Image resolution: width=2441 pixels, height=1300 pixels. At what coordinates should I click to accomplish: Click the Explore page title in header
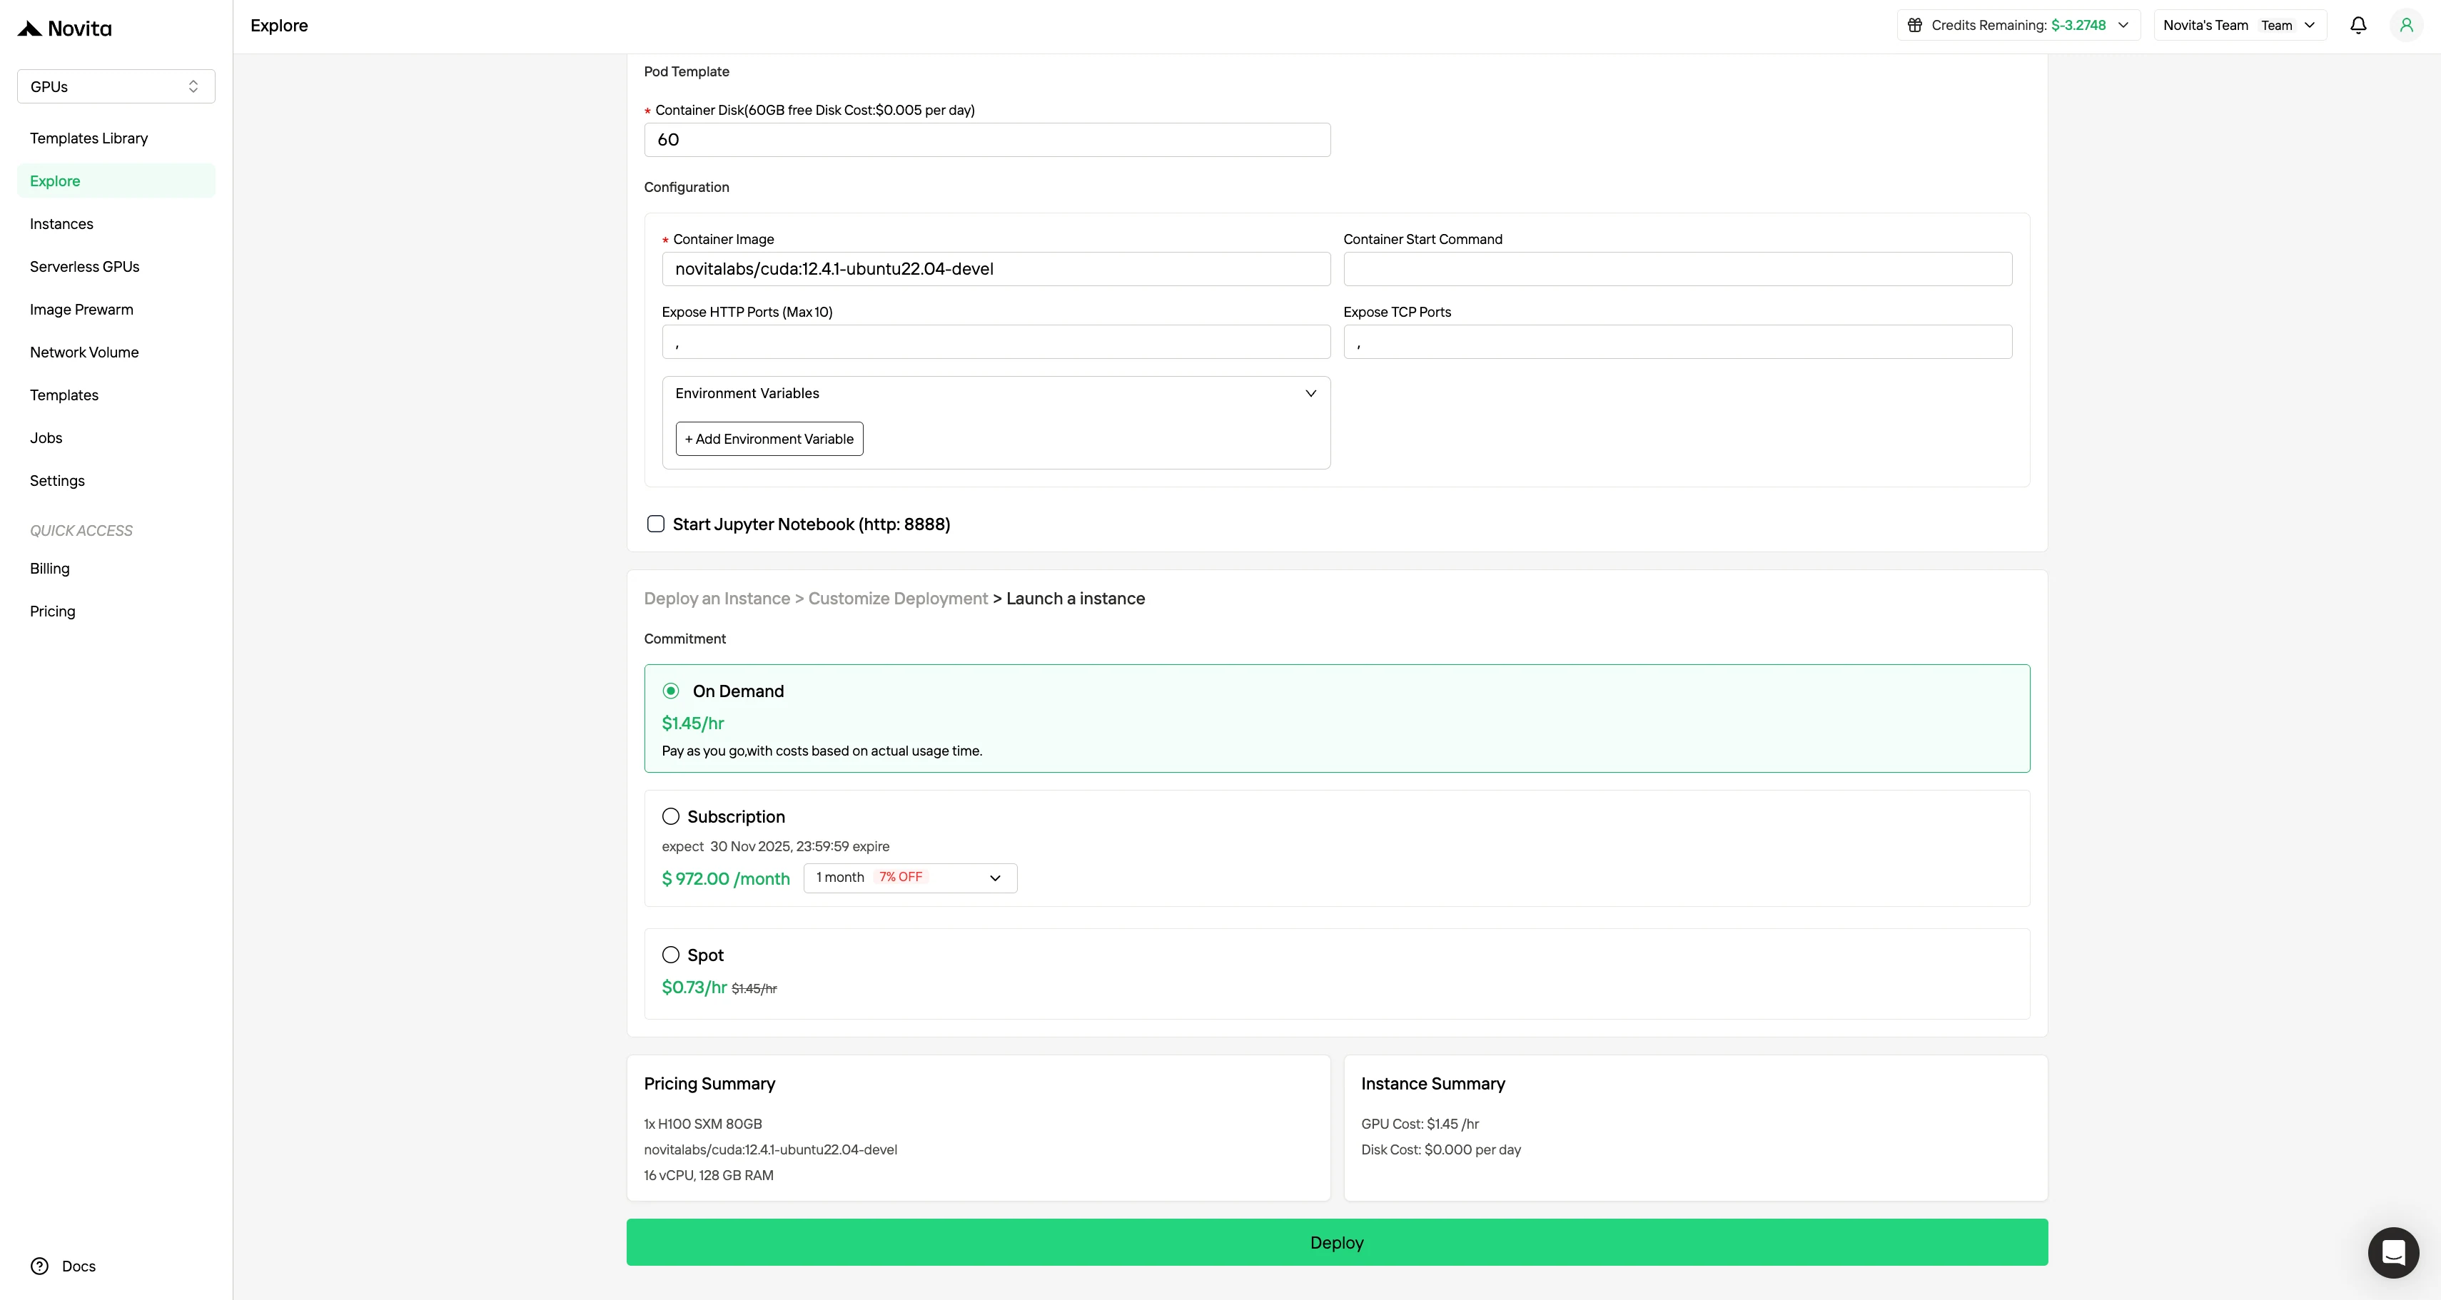click(x=278, y=26)
